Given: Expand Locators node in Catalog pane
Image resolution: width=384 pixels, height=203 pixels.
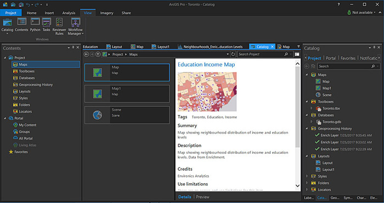Looking at the screenshot, I should tap(307, 189).
